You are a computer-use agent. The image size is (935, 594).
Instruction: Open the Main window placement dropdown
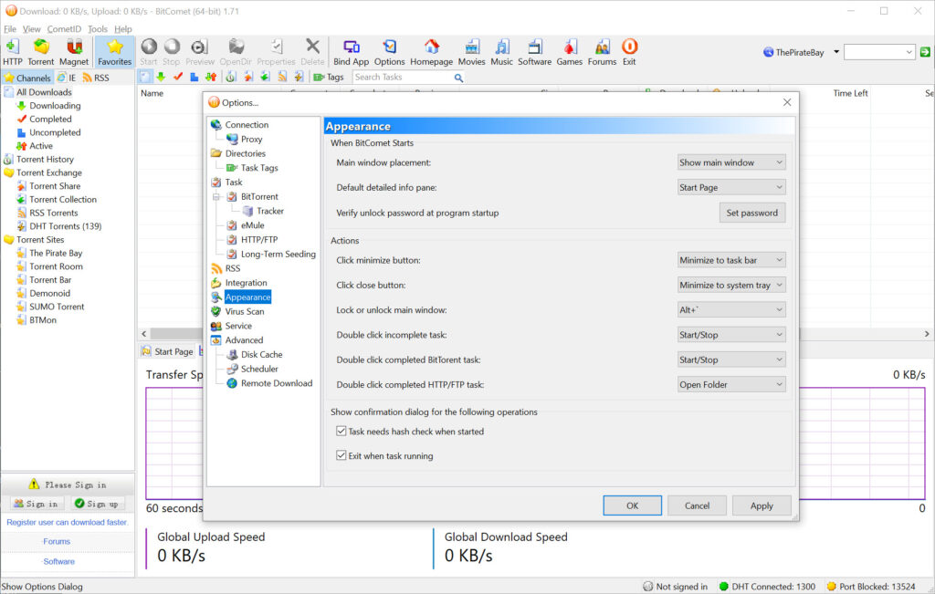(730, 162)
